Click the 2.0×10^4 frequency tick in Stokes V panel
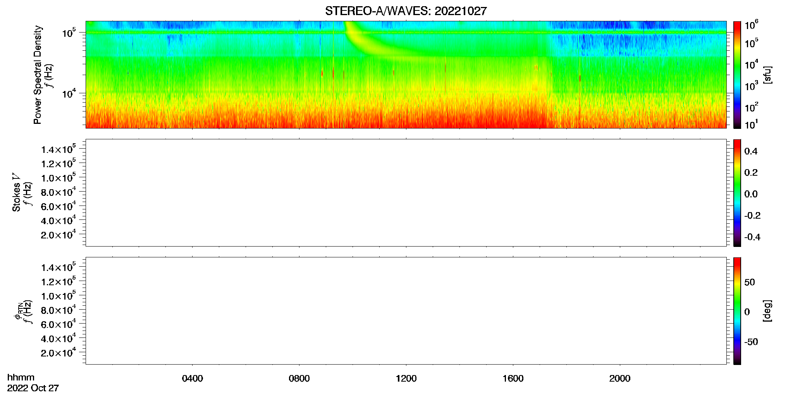812x418 pixels. (x=58, y=235)
